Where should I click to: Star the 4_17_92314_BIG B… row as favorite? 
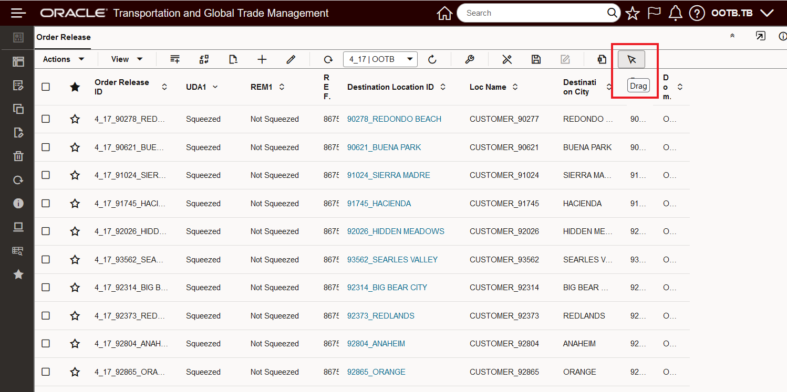click(x=75, y=288)
